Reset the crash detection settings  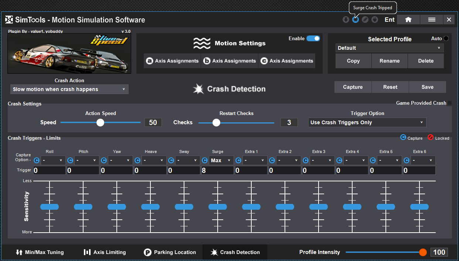click(390, 87)
